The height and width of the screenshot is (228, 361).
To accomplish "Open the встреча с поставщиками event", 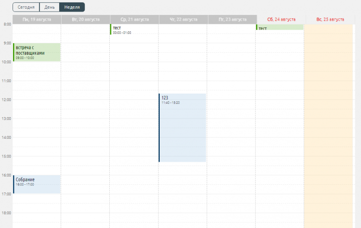I will (x=37, y=52).
